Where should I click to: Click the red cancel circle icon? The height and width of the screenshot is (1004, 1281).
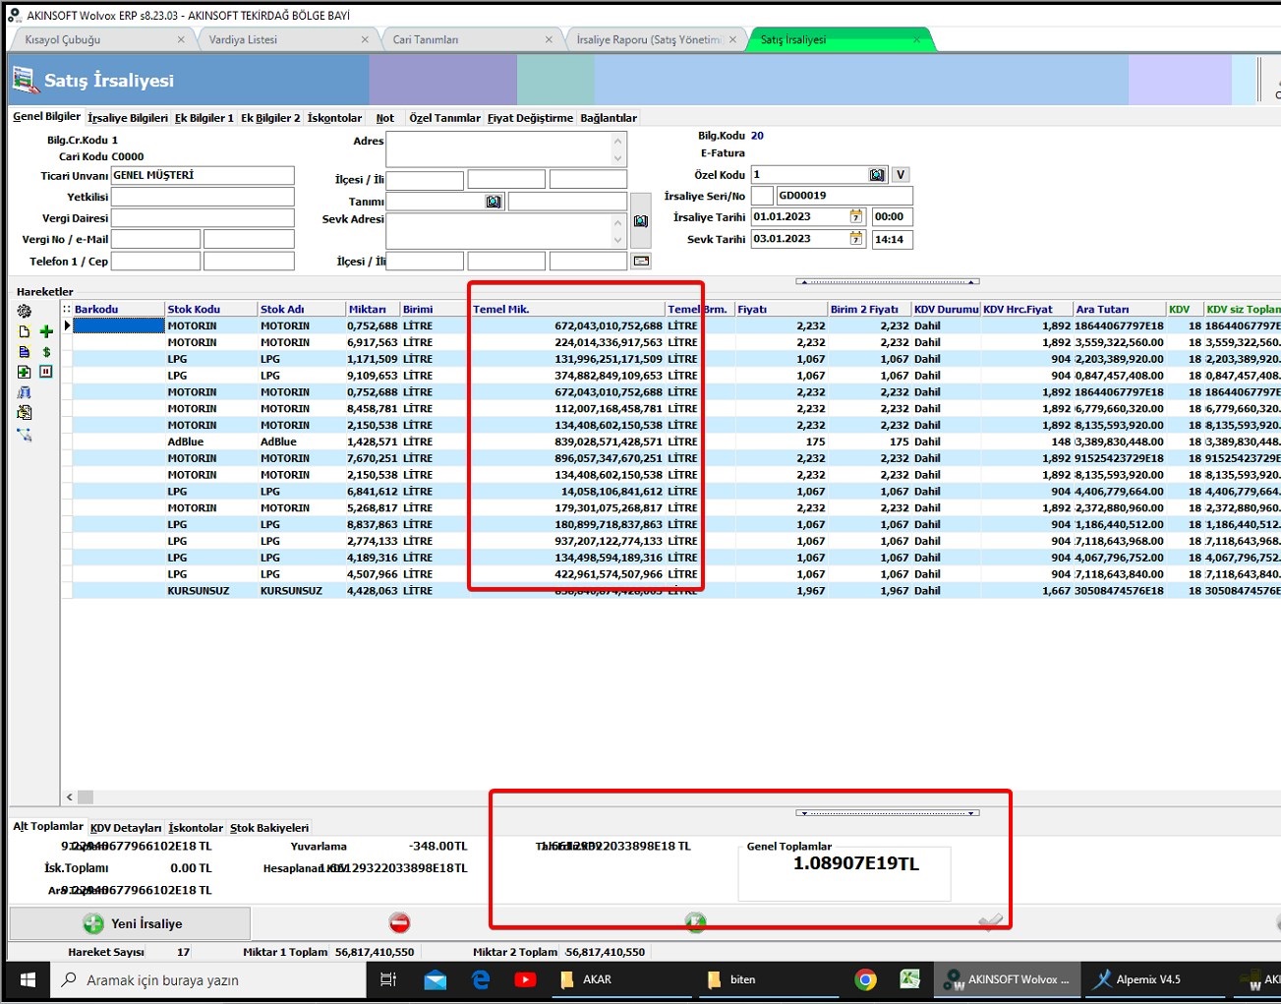click(399, 922)
